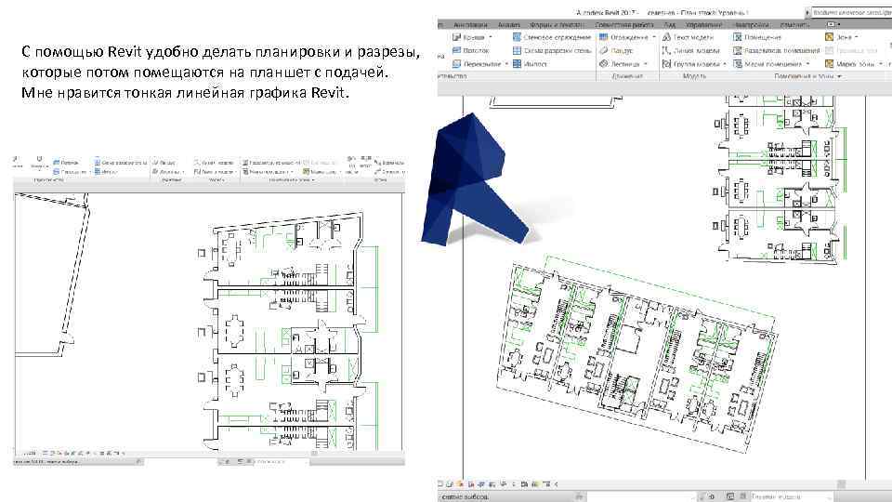The width and height of the screenshot is (892, 502).
Task: Select Линия модели tool in left Revit window
Action: coord(214,162)
